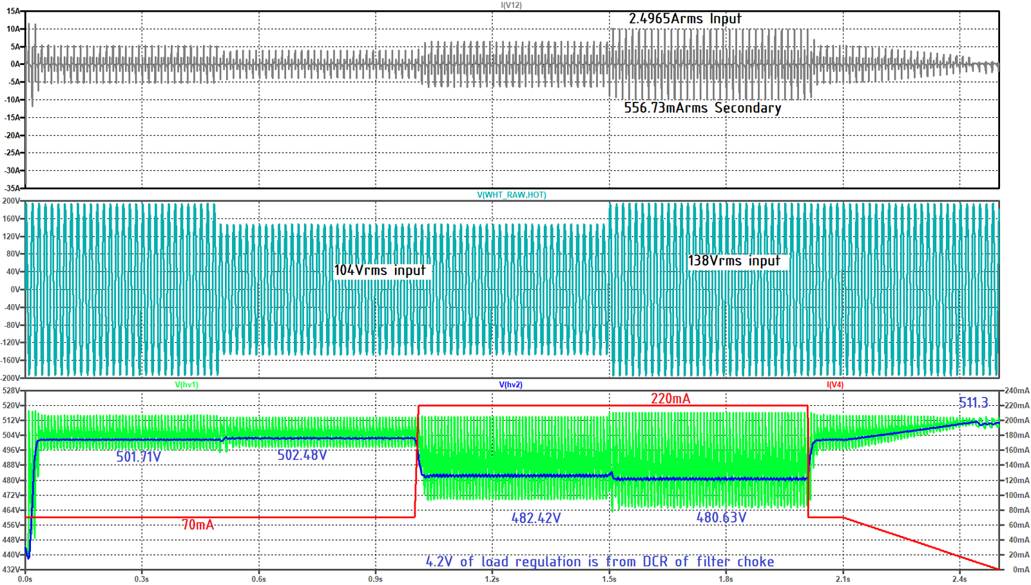Click the green V(hv1) trace label
Image resolution: width=1031 pixels, height=585 pixels.
click(x=187, y=385)
